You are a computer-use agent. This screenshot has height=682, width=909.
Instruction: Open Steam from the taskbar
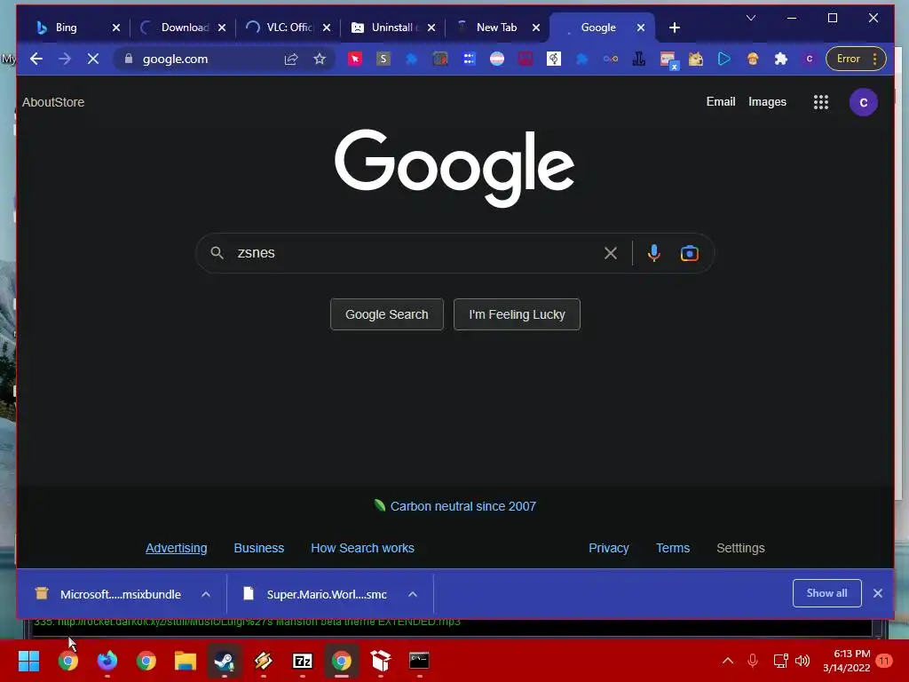(225, 661)
